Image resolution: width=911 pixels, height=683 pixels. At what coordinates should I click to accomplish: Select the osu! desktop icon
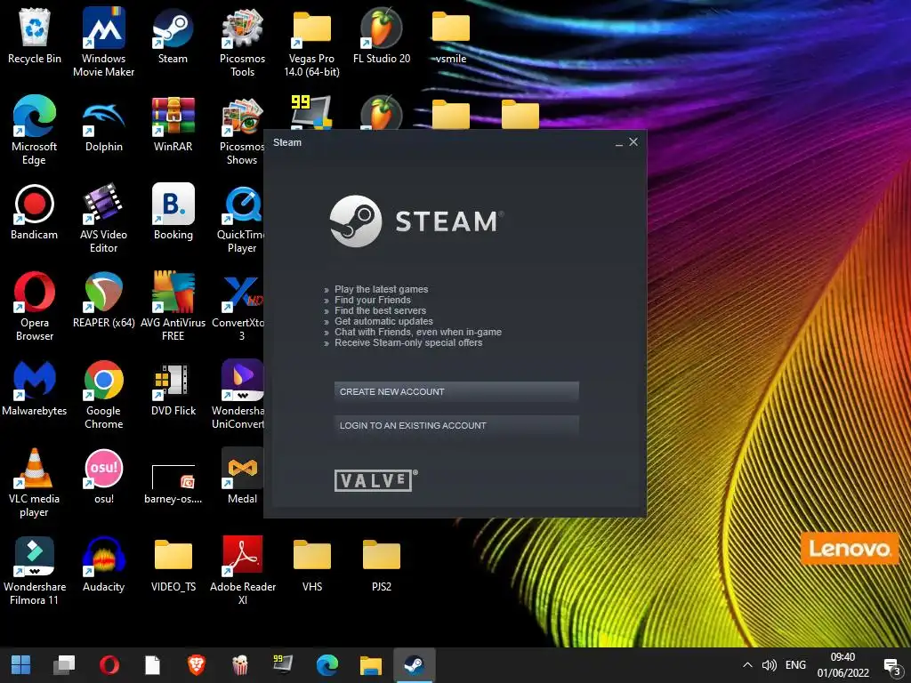(103, 477)
